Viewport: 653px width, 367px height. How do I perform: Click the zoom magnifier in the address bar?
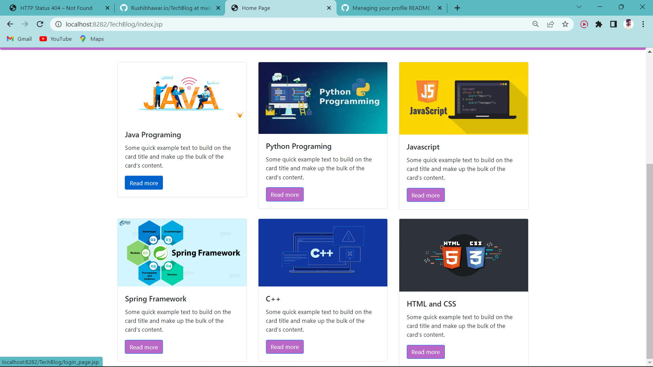tap(536, 24)
